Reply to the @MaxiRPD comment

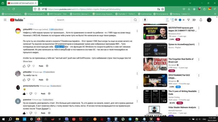(x=41, y=66)
